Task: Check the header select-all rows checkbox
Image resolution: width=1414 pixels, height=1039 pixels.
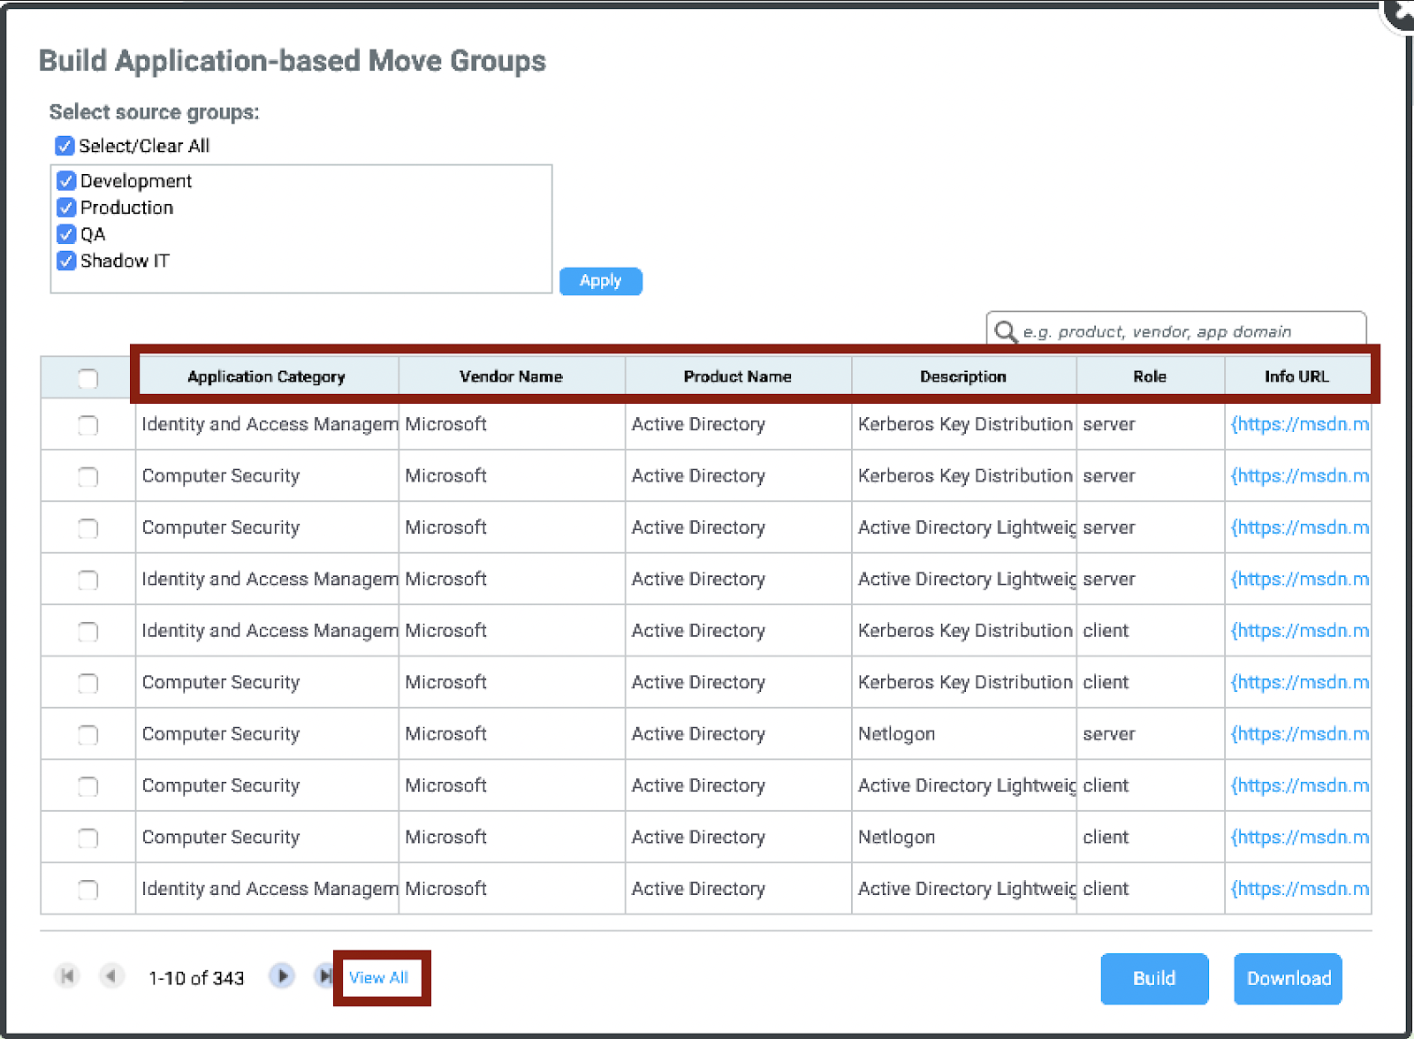Action: (87, 379)
